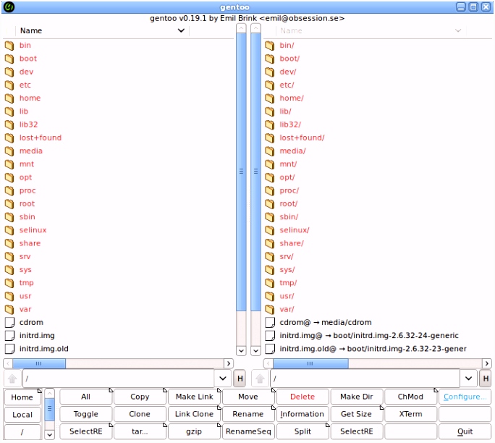495x443 pixels.
Task: Click the folder icon for dev/ in right pane
Action: point(270,72)
